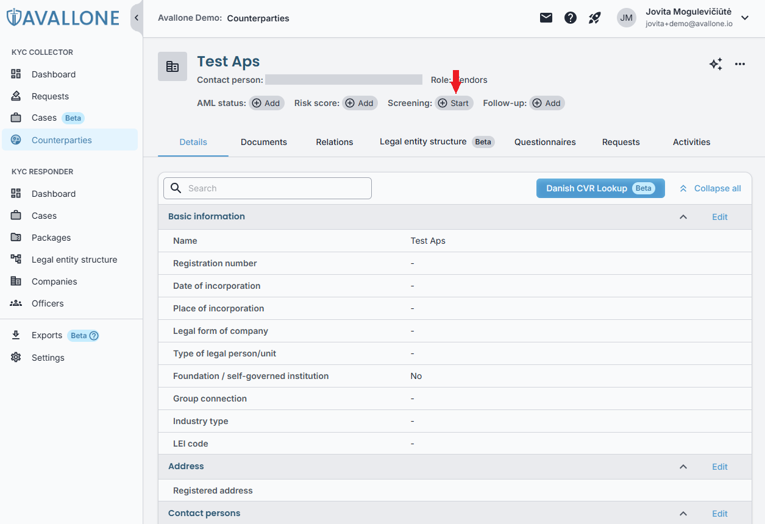This screenshot has width=765, height=524.
Task: Switch to the Details tab
Action: [x=193, y=142]
